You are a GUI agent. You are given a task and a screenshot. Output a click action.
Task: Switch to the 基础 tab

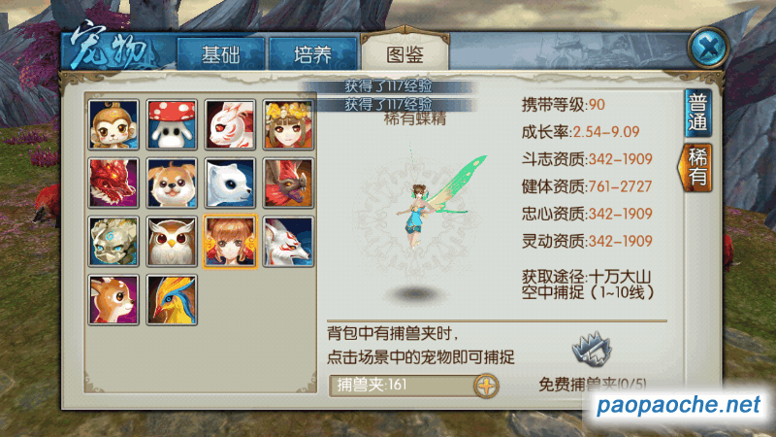[220, 54]
